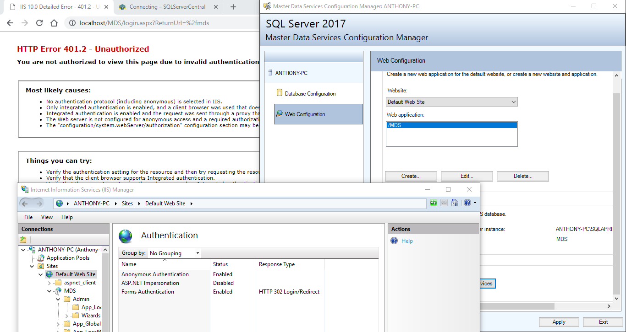Click the IIS Manager refresh page icon

tap(433, 203)
